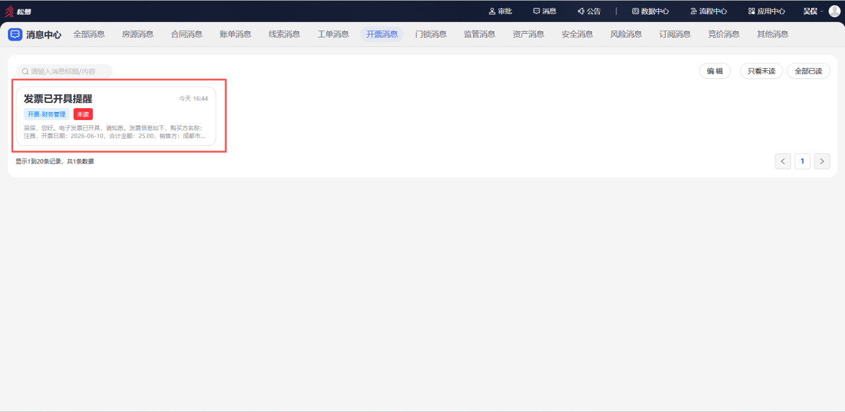Switch to 竞价消息 tab
Viewport: 845px width, 412px height.
(x=723, y=34)
